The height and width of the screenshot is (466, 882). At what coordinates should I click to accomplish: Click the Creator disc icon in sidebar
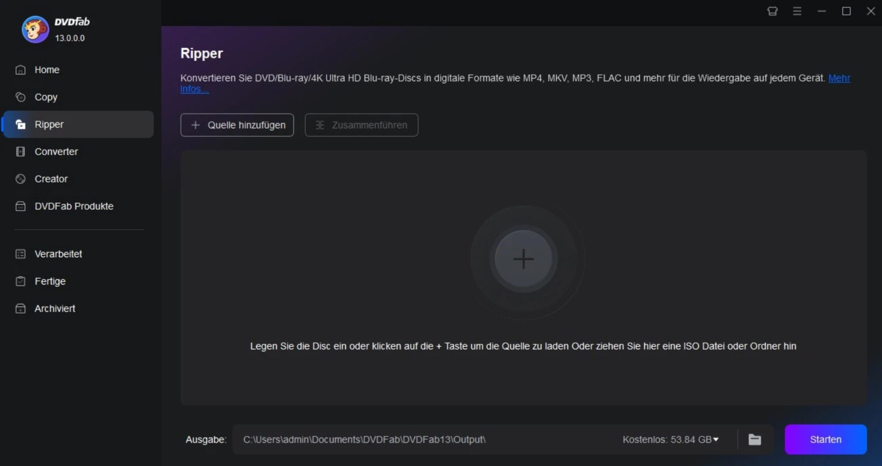click(20, 179)
